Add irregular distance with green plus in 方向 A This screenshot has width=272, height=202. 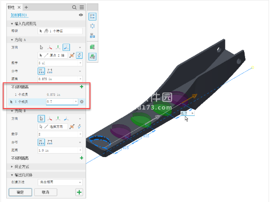pyautogui.click(x=82, y=87)
